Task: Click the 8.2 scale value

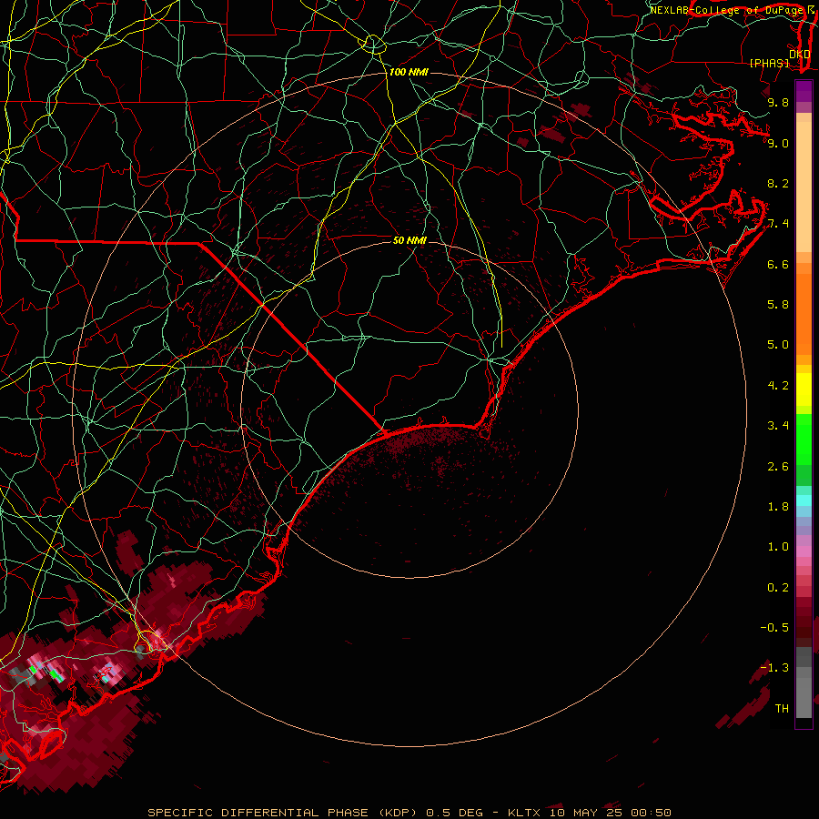Action: [x=778, y=183]
